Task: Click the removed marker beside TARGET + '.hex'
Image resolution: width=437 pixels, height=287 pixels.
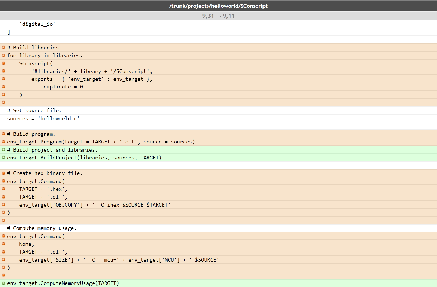Action: (x=4, y=189)
